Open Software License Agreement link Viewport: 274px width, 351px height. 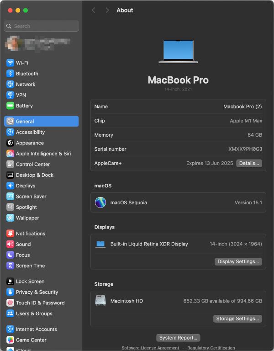pyautogui.click(x=150, y=348)
